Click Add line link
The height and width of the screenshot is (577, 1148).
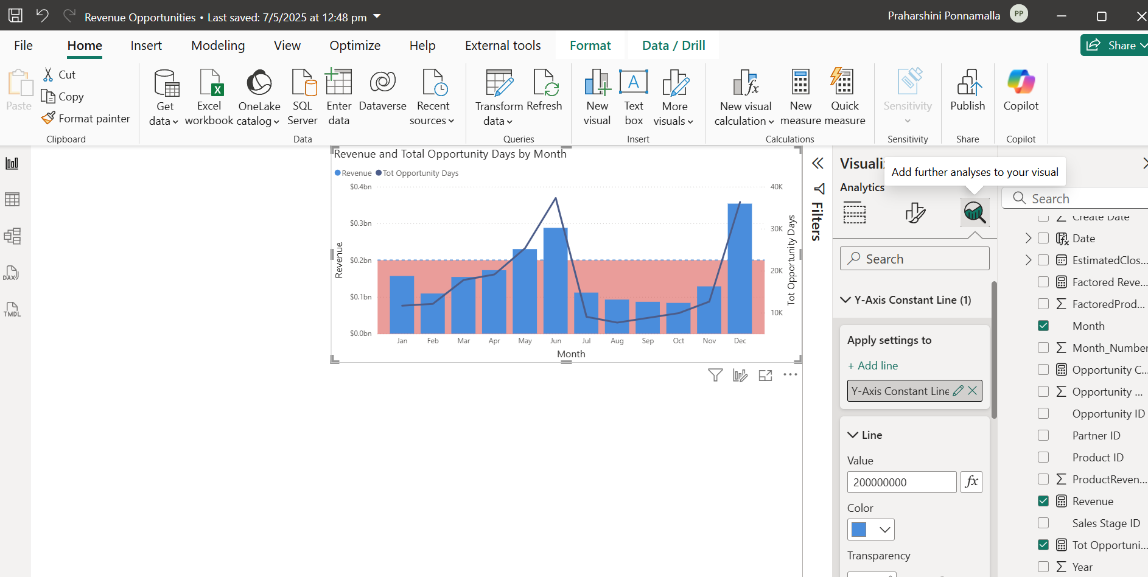[x=873, y=365]
